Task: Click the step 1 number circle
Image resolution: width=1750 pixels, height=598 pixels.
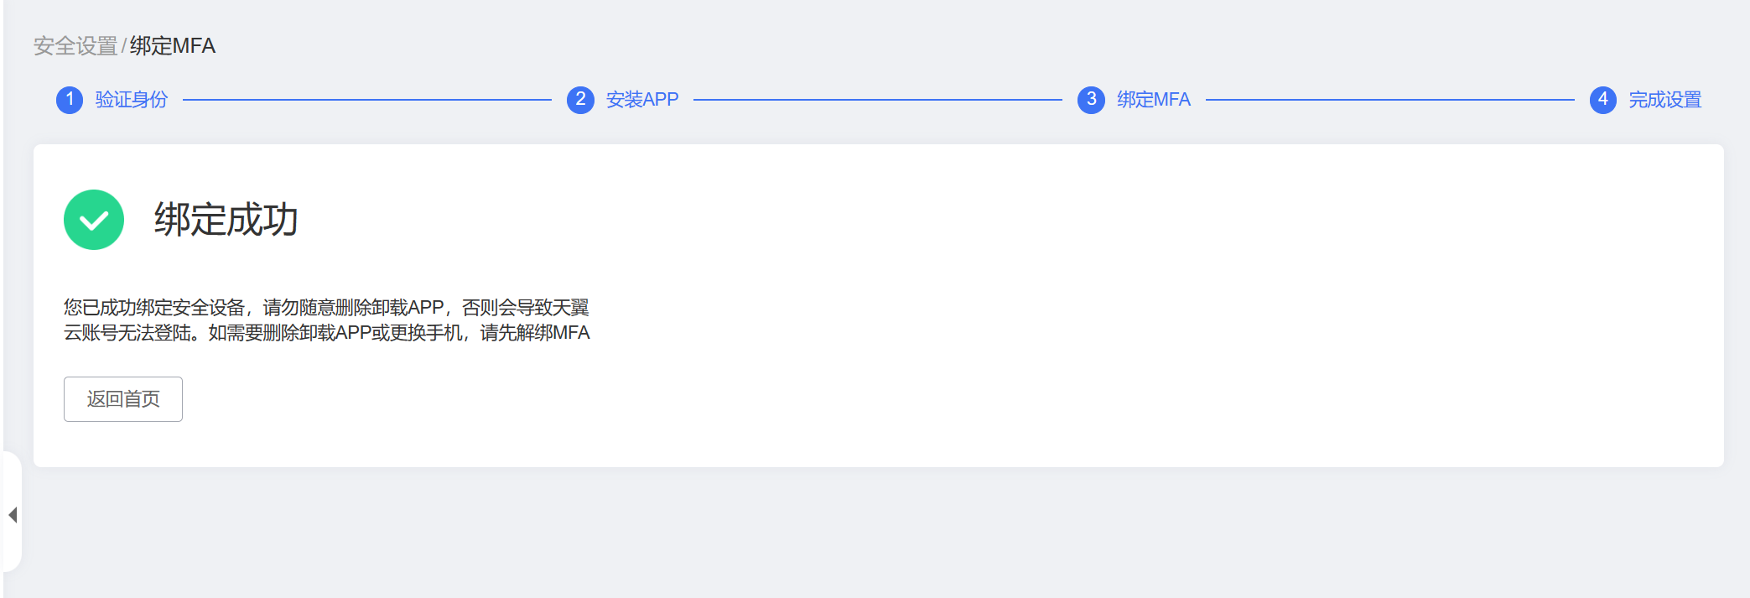Action: 70,100
